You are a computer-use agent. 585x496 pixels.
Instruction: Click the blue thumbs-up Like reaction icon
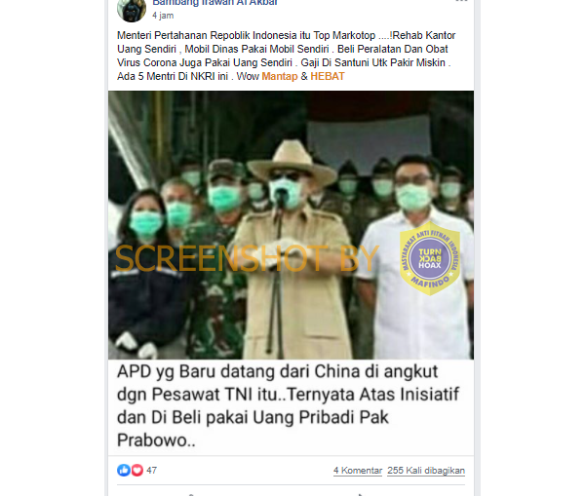click(124, 471)
